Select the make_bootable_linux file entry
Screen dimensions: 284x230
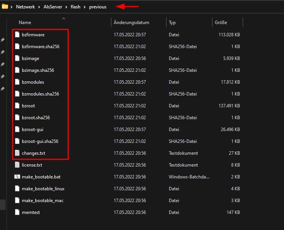(x=43, y=189)
